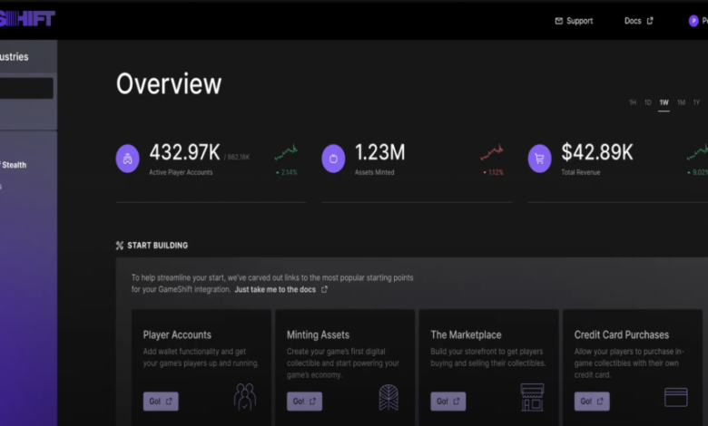
Task: Click the dark input box in sidebar
Action: pos(26,88)
